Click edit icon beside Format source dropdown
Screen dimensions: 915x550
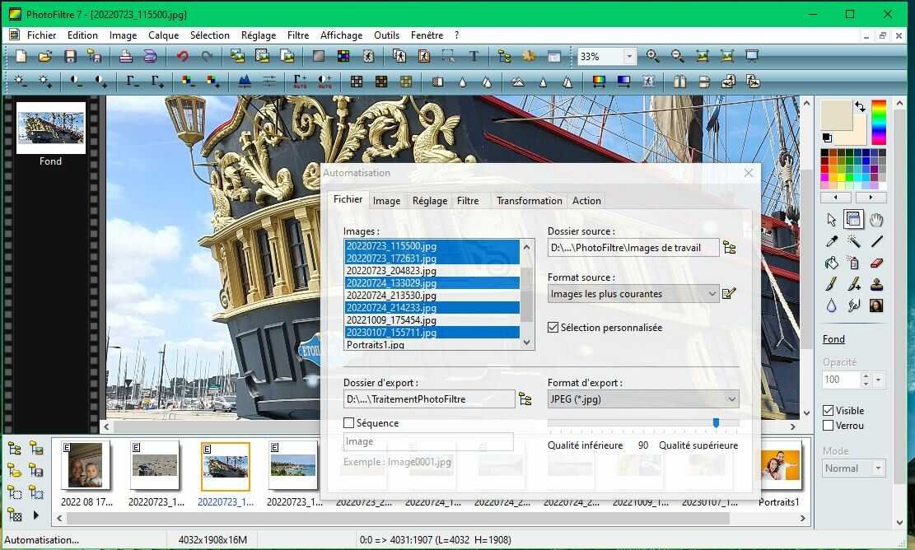click(x=729, y=293)
